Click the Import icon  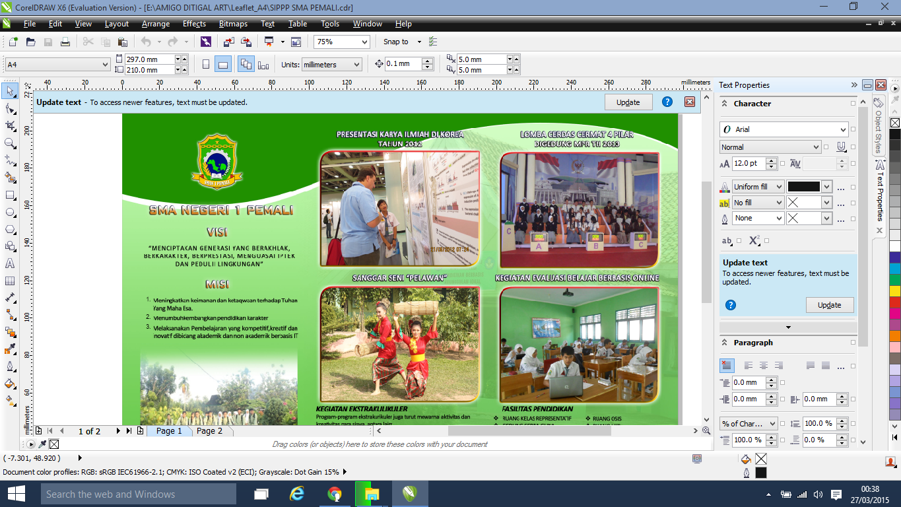click(228, 42)
